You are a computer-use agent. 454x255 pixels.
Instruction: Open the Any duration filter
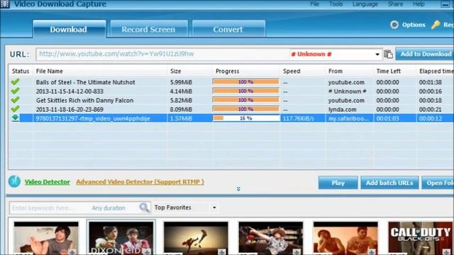(x=109, y=208)
